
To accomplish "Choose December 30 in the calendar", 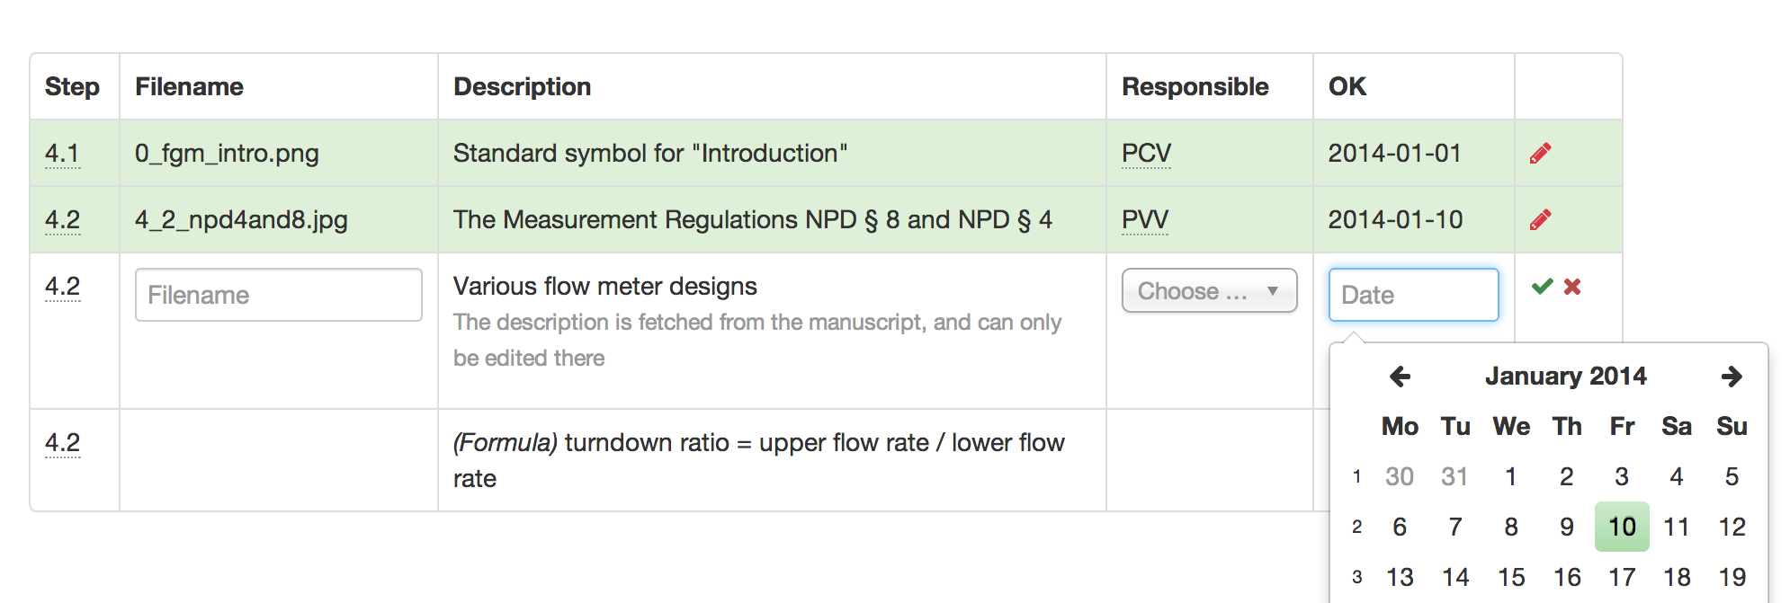I will click(x=1400, y=476).
